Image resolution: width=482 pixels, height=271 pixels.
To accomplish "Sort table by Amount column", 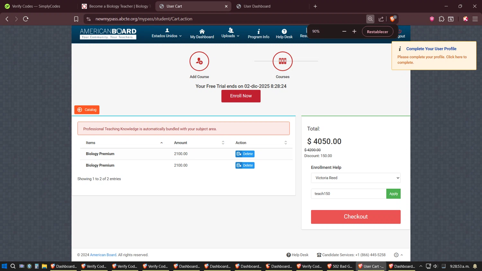I will (199, 143).
